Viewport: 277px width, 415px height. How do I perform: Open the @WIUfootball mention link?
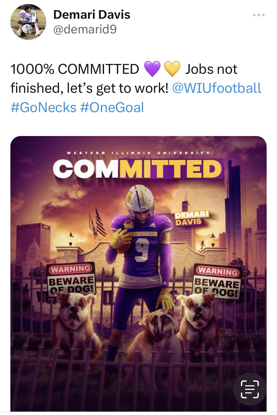pyautogui.click(x=217, y=88)
